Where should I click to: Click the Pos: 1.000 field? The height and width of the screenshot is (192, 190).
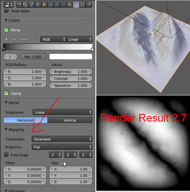point(33,57)
